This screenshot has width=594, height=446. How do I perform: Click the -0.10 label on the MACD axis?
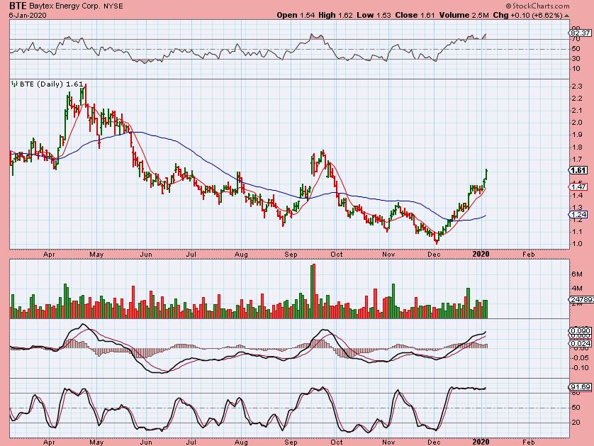580,368
